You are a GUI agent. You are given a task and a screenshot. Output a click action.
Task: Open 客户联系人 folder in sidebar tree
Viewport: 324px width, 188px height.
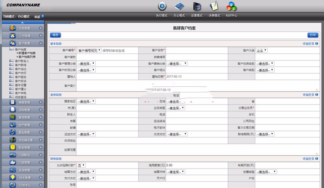point(22,61)
